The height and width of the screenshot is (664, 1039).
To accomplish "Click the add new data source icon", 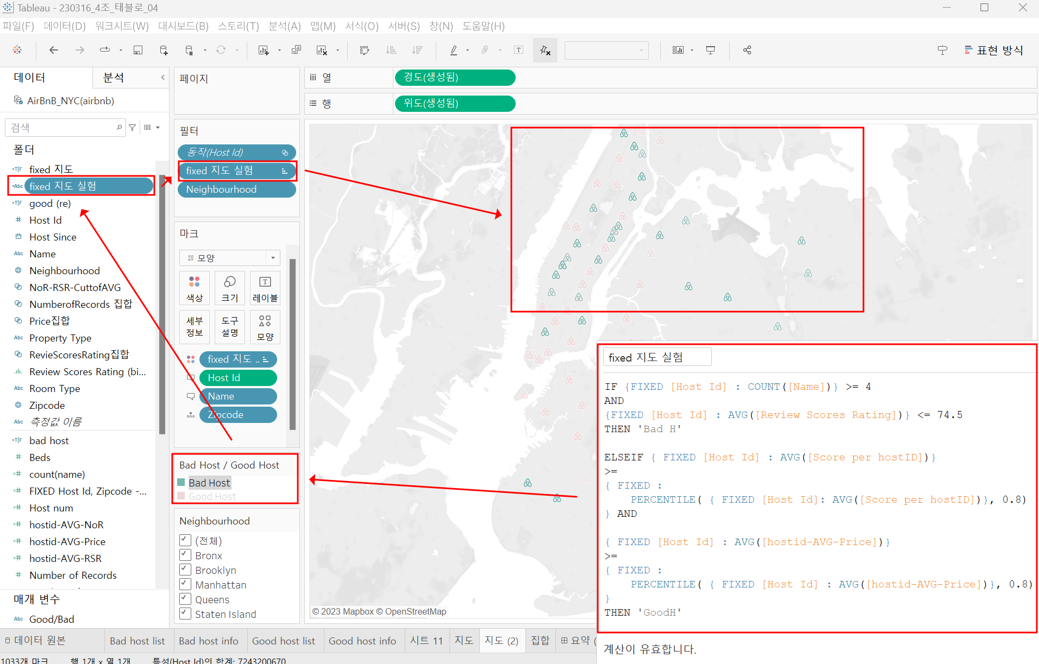I will click(x=164, y=50).
